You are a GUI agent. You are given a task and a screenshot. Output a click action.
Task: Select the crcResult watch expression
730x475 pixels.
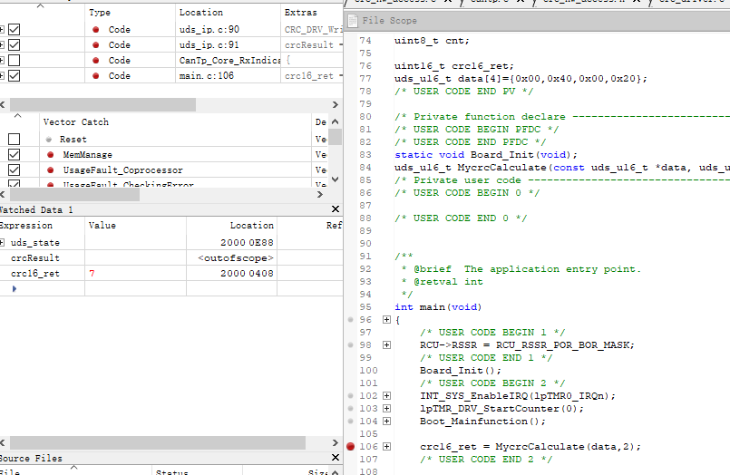(x=35, y=257)
